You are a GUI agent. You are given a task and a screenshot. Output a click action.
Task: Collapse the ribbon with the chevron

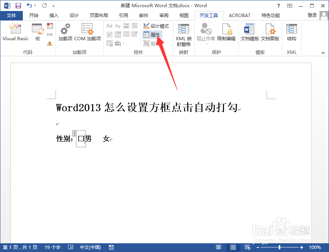coord(323,53)
